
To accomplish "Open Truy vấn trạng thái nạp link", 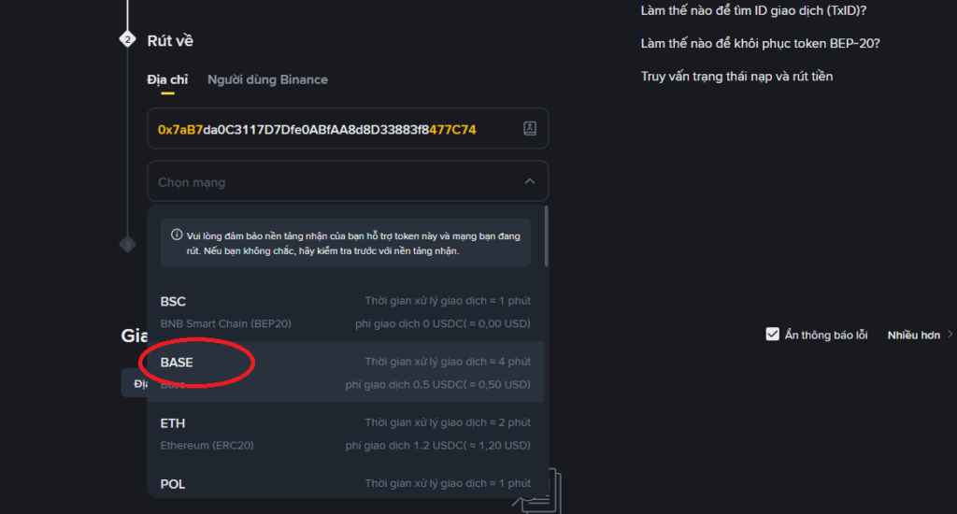I will [736, 77].
